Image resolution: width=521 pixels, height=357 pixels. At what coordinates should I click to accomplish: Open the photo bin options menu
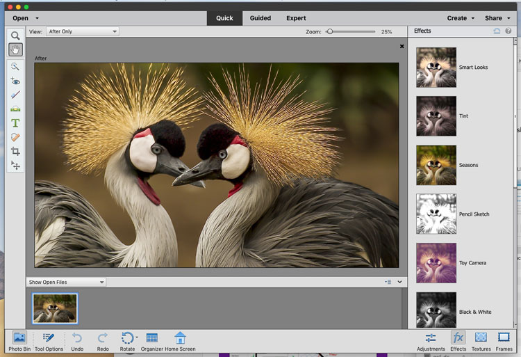pos(388,282)
